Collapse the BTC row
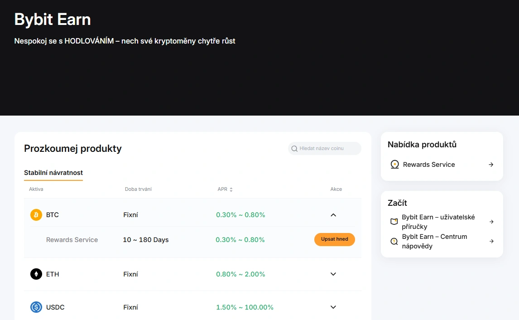The image size is (519, 320). (333, 215)
